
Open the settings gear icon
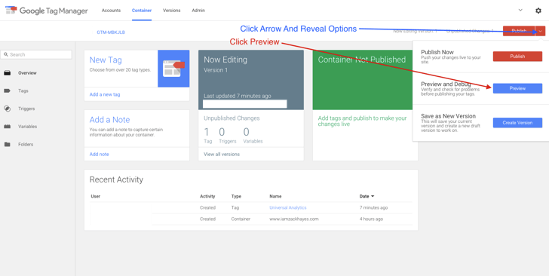tap(538, 11)
